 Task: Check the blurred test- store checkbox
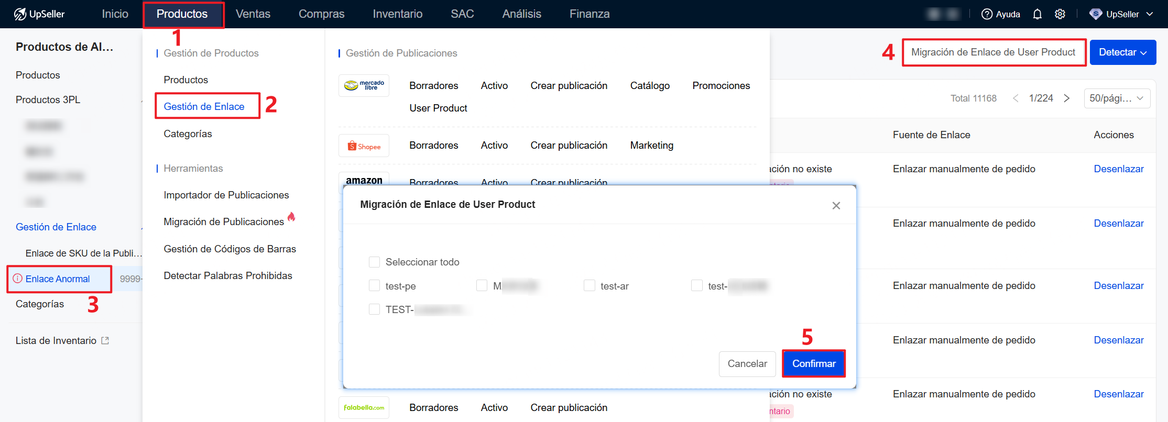click(x=697, y=285)
